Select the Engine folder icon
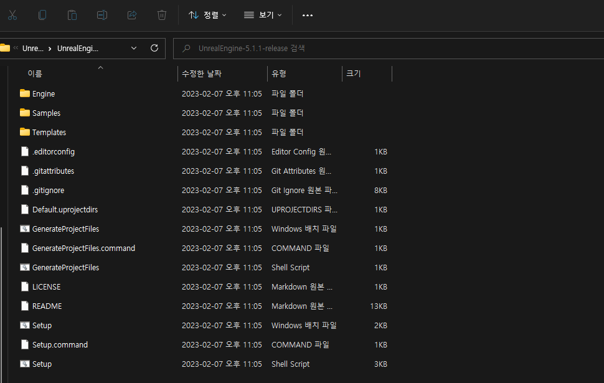Viewport: 604px width, 383px height. [x=25, y=93]
